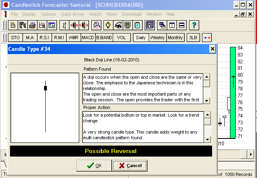
Task: Click the computer monitor toolbar icon
Action: pos(128,25)
